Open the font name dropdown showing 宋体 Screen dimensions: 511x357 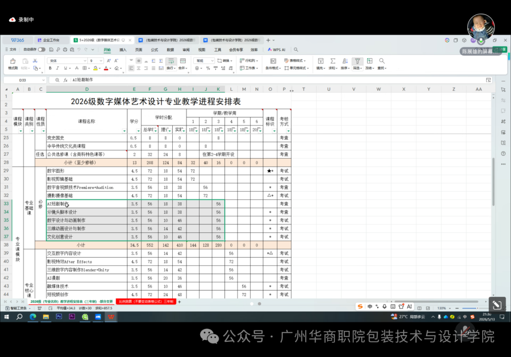pos(85,61)
